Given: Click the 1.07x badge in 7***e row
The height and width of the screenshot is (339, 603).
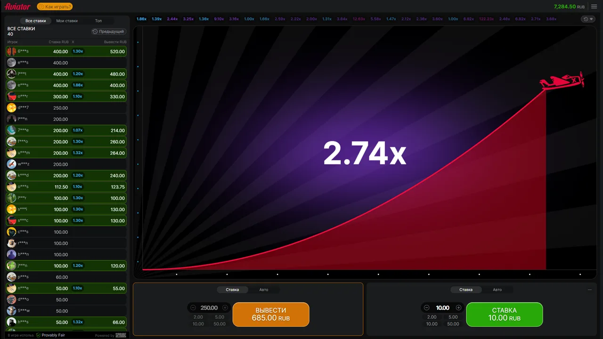Looking at the screenshot, I should coord(78,130).
